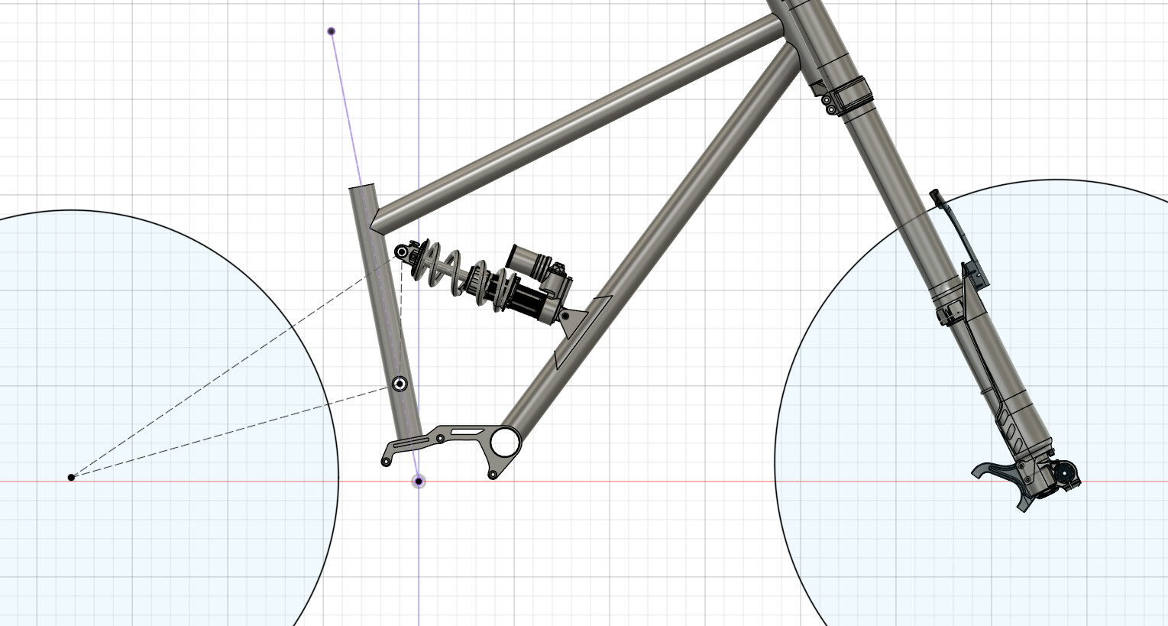Click the upper shock eyelet pivot
1168x626 pixels.
(x=401, y=251)
